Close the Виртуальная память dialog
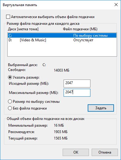 pos(116,5)
